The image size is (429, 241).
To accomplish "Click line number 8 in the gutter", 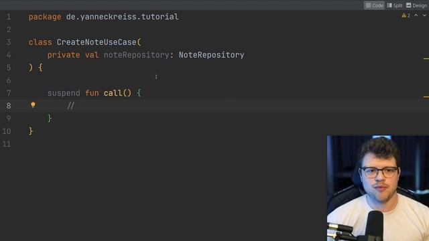I will pos(9,106).
